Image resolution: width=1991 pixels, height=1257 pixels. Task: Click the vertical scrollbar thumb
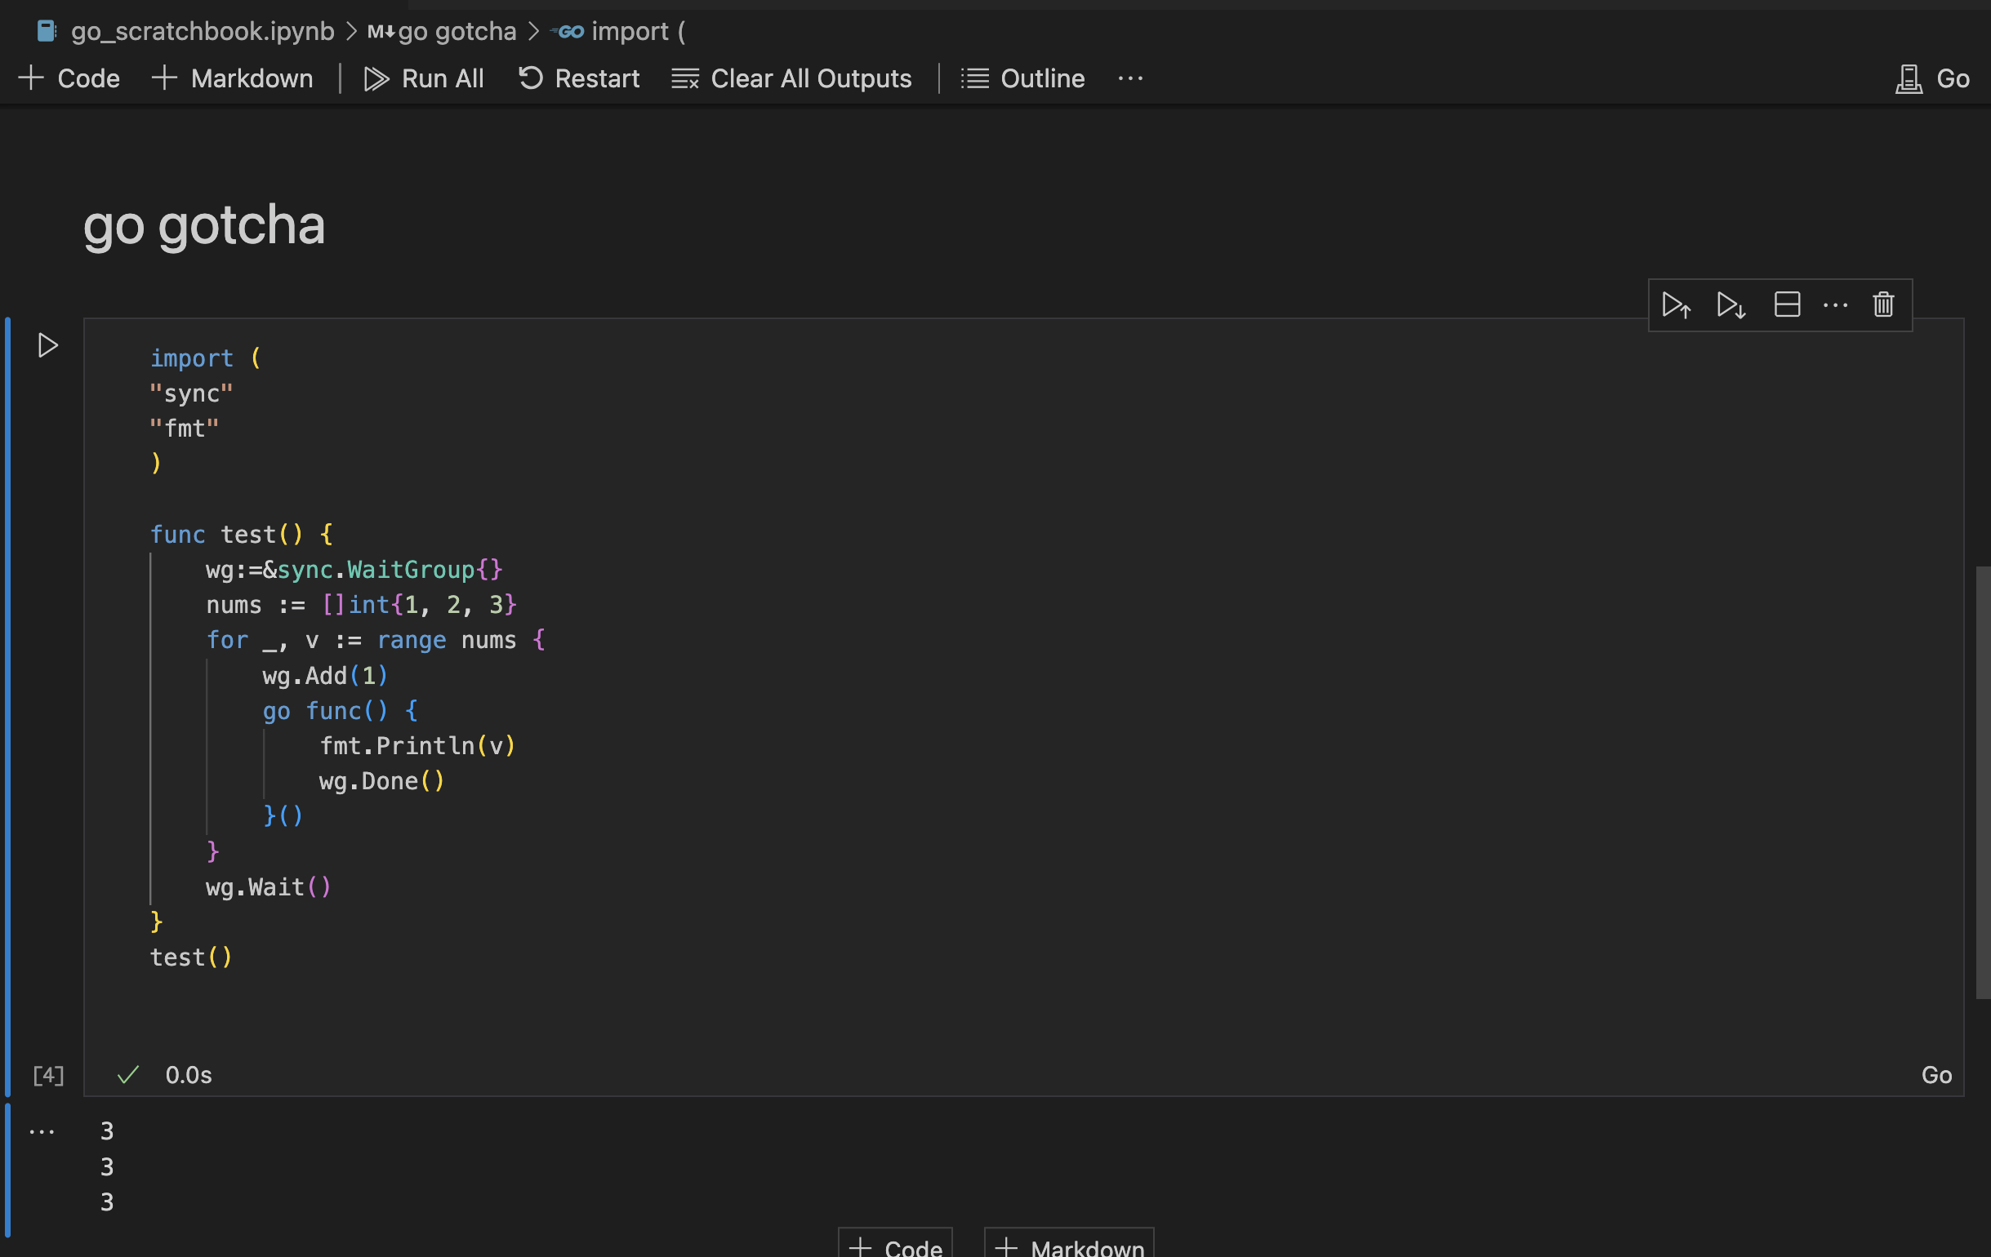click(1982, 781)
